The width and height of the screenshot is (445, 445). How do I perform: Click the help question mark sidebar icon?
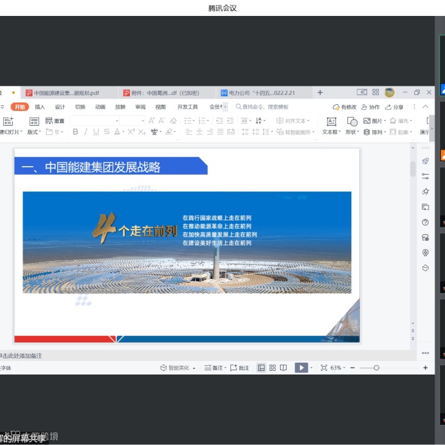pyautogui.click(x=425, y=222)
